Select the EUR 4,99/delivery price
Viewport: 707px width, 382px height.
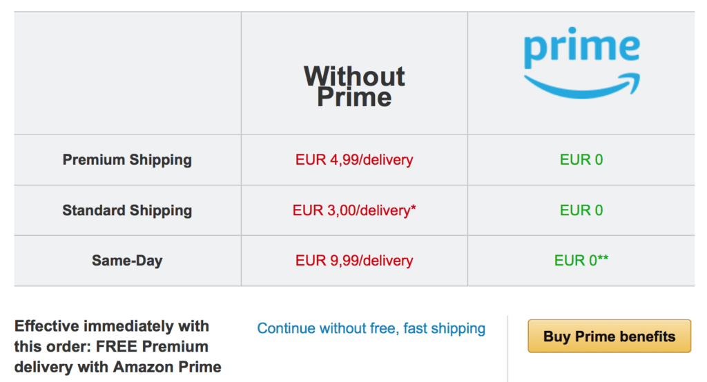click(x=354, y=160)
